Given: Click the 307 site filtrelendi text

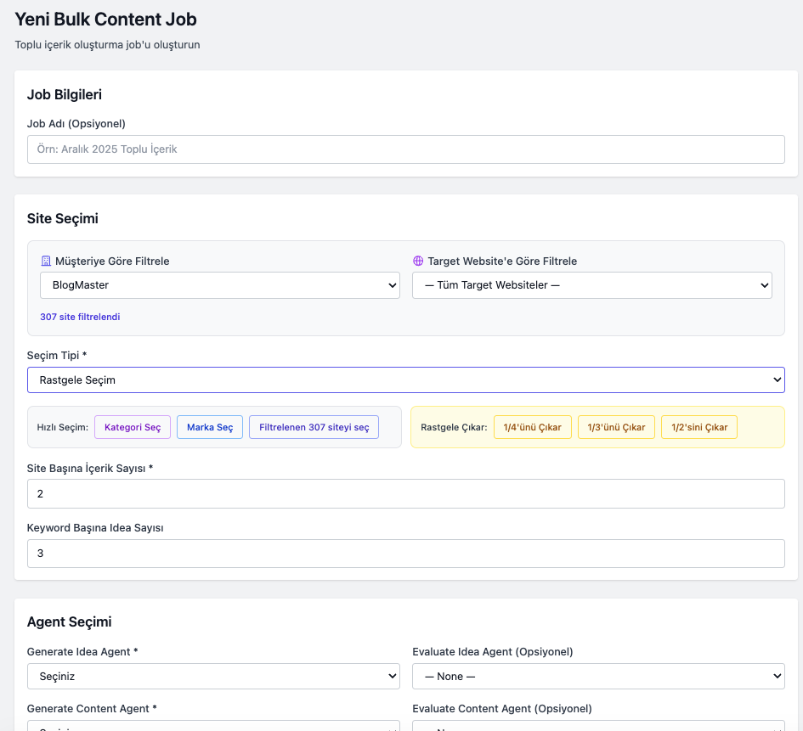Looking at the screenshot, I should click(x=80, y=317).
